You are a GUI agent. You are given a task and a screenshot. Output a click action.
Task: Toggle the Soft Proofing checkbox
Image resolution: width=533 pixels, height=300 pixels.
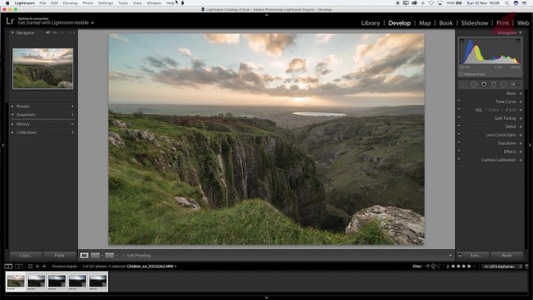(x=123, y=256)
